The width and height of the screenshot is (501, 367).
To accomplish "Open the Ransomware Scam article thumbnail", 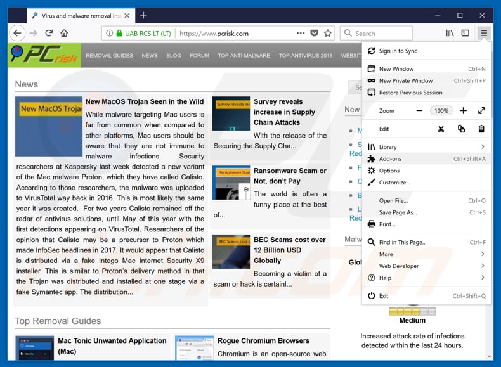I will (231, 183).
